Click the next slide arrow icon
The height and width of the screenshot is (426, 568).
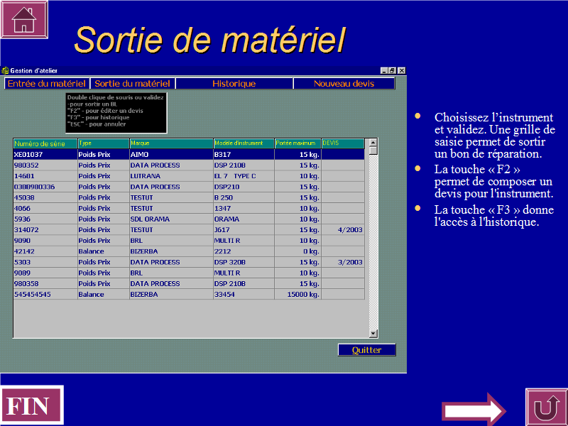(474, 410)
